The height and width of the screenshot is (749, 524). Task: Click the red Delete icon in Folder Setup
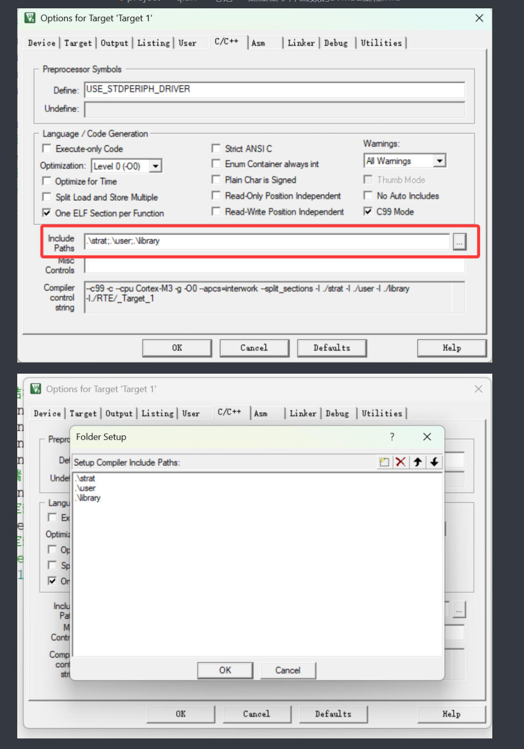(x=401, y=462)
